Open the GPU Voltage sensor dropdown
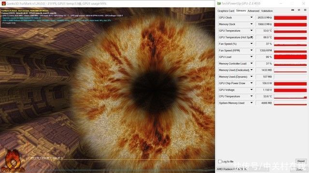The height and width of the screenshot is (173, 309). tap(252, 90)
